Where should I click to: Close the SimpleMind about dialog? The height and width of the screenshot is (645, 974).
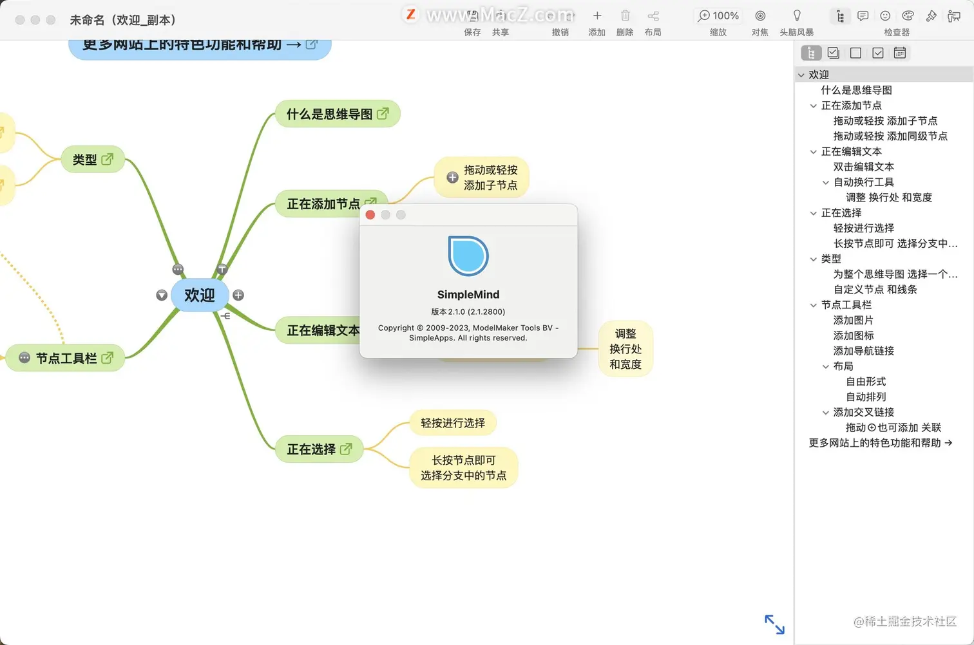click(x=370, y=215)
